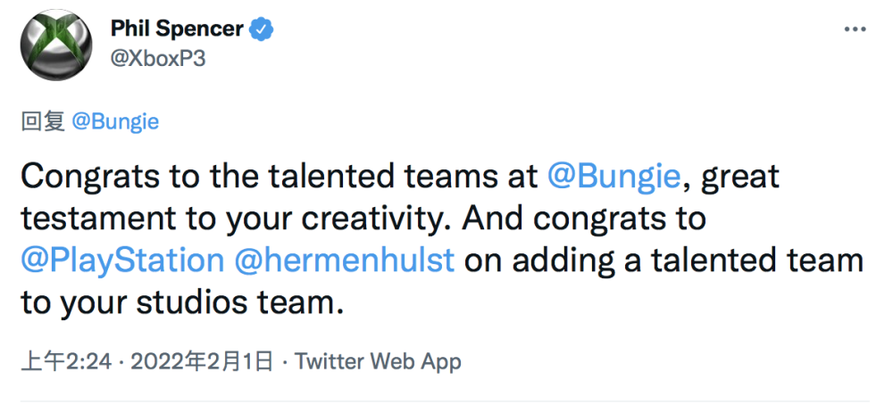Open @Bungie in the reply-to line
This screenshot has height=405, width=893.
pos(114,122)
